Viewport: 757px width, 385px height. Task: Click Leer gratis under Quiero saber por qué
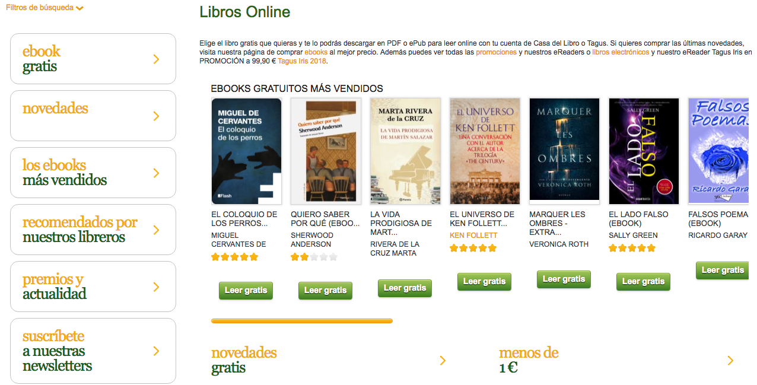325,291
